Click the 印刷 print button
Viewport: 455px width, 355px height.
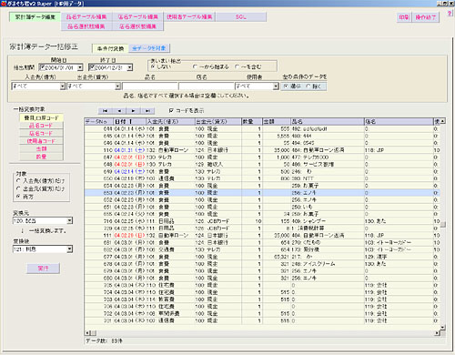click(x=404, y=17)
